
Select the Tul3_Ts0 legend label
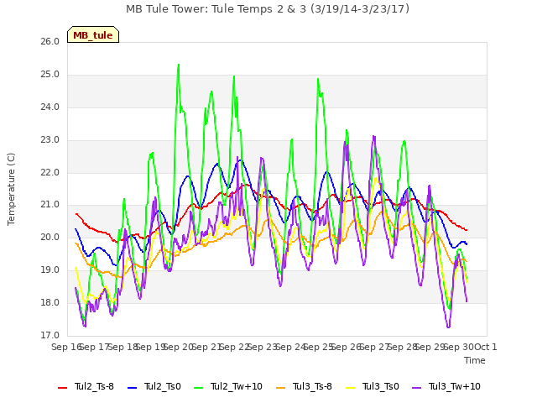[380, 386]
